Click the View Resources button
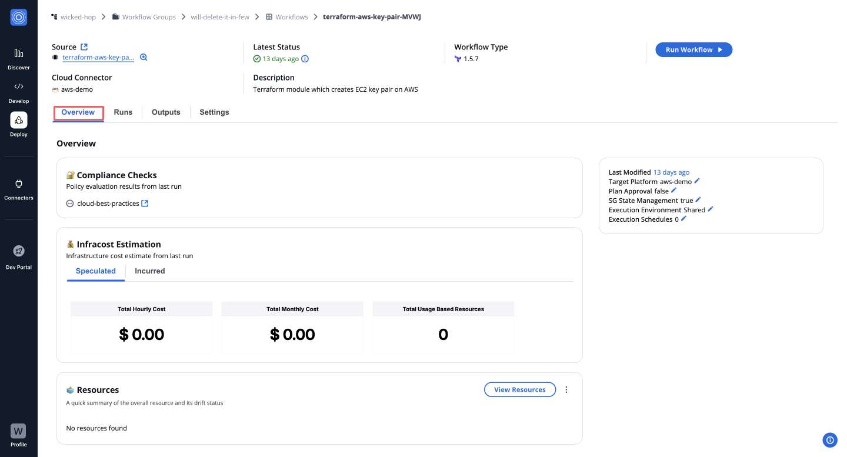The image size is (847, 457). (x=519, y=389)
